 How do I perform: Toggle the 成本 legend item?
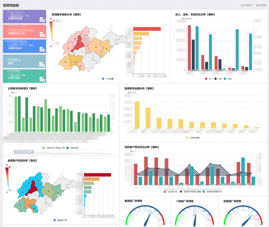point(218,79)
